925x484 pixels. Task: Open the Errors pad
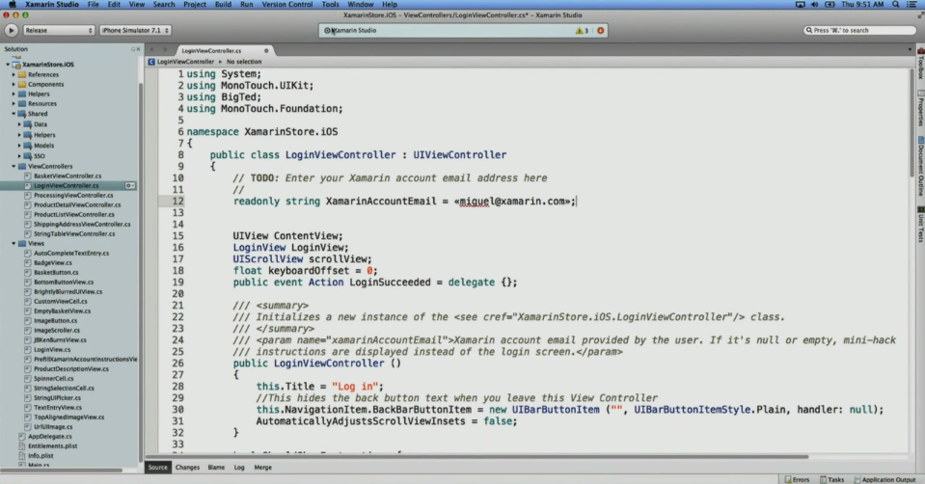(797, 479)
